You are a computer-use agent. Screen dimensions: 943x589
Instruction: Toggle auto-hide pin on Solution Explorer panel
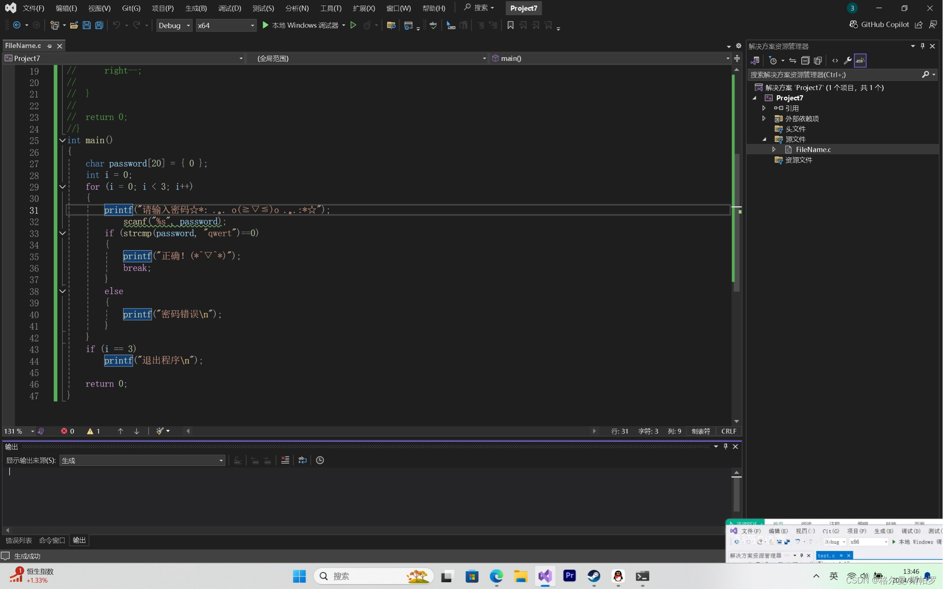(x=922, y=46)
